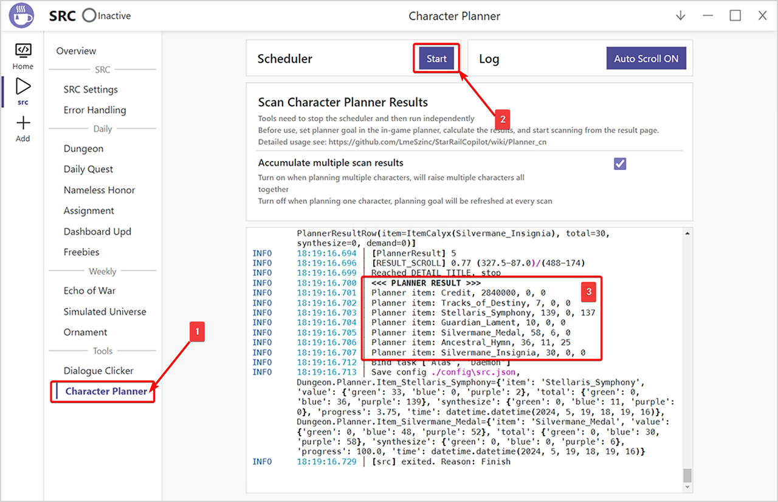Screen dimensions: 778x502
Task: Select the src play icon
Action: [x=23, y=86]
